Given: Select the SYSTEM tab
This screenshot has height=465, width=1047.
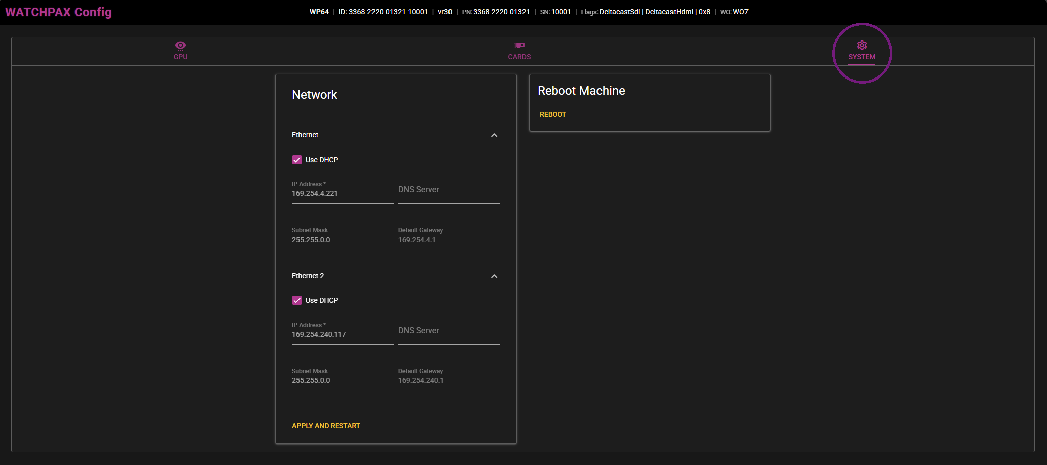Looking at the screenshot, I should click(x=861, y=51).
